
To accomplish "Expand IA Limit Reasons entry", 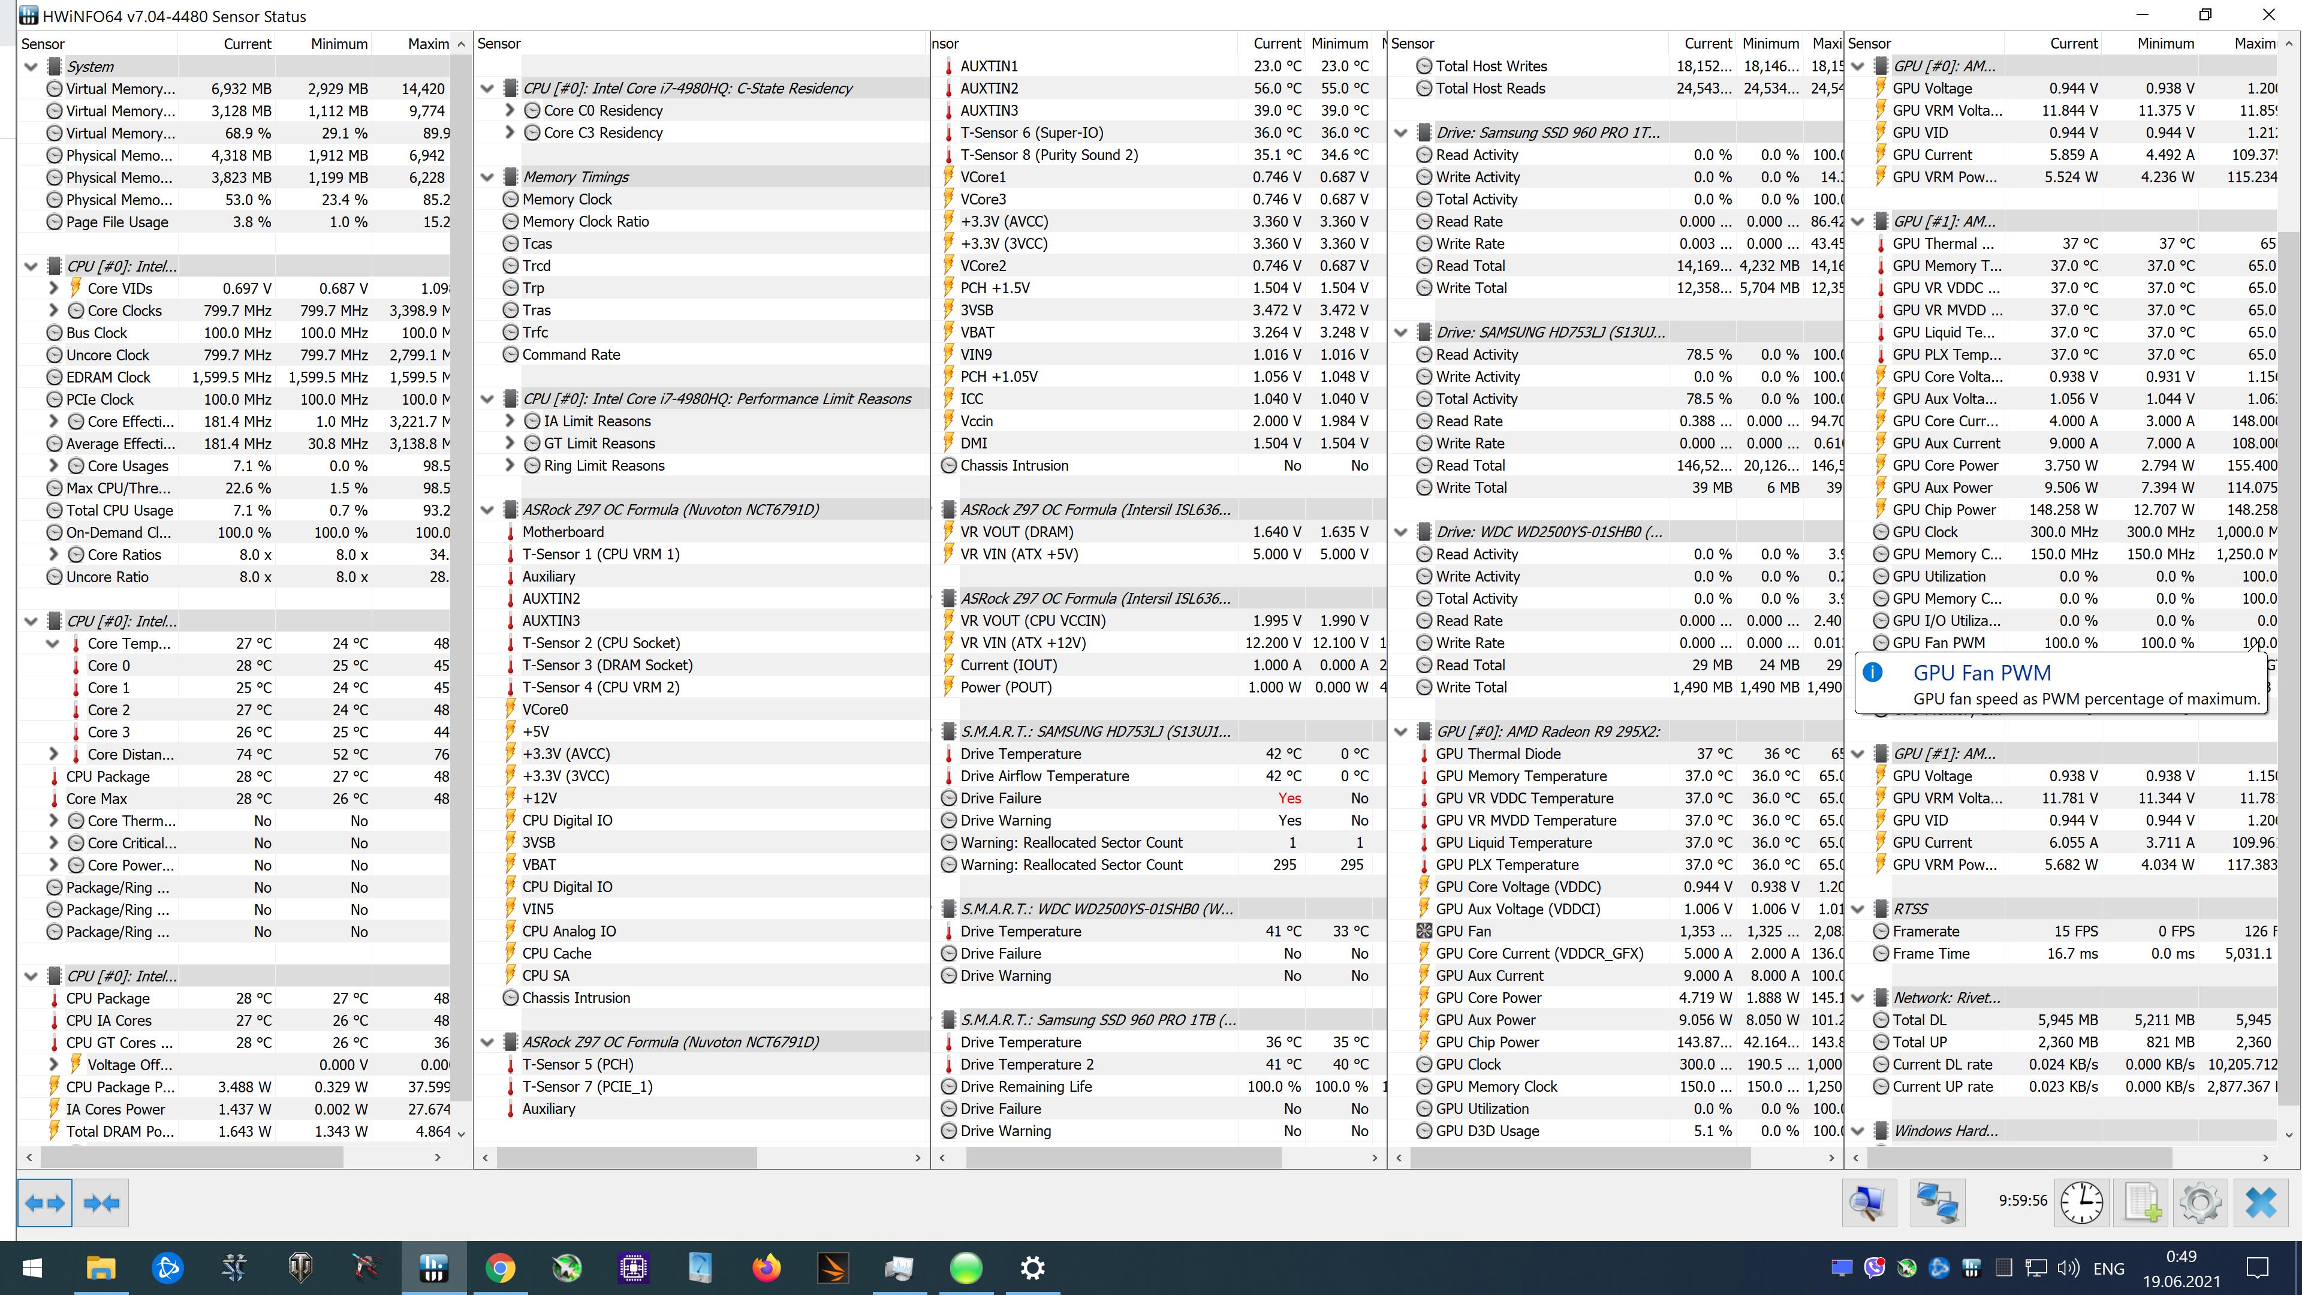I will pyautogui.click(x=510, y=421).
